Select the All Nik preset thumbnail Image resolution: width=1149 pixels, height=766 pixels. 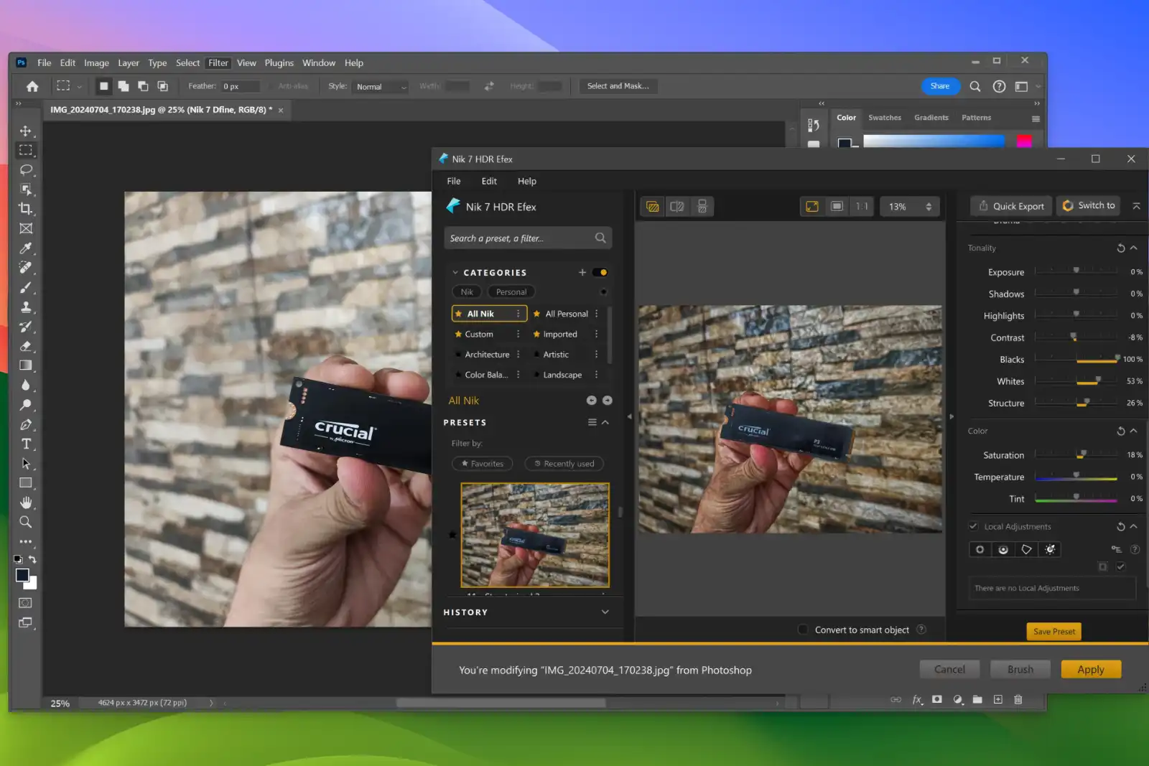[534, 534]
